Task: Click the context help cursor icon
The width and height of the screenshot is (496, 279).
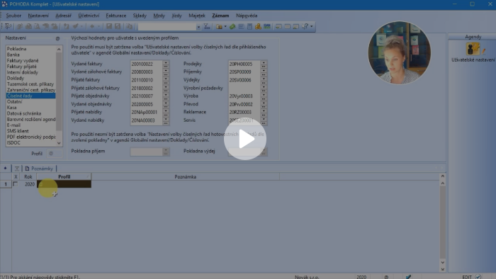Action: click(x=305, y=26)
